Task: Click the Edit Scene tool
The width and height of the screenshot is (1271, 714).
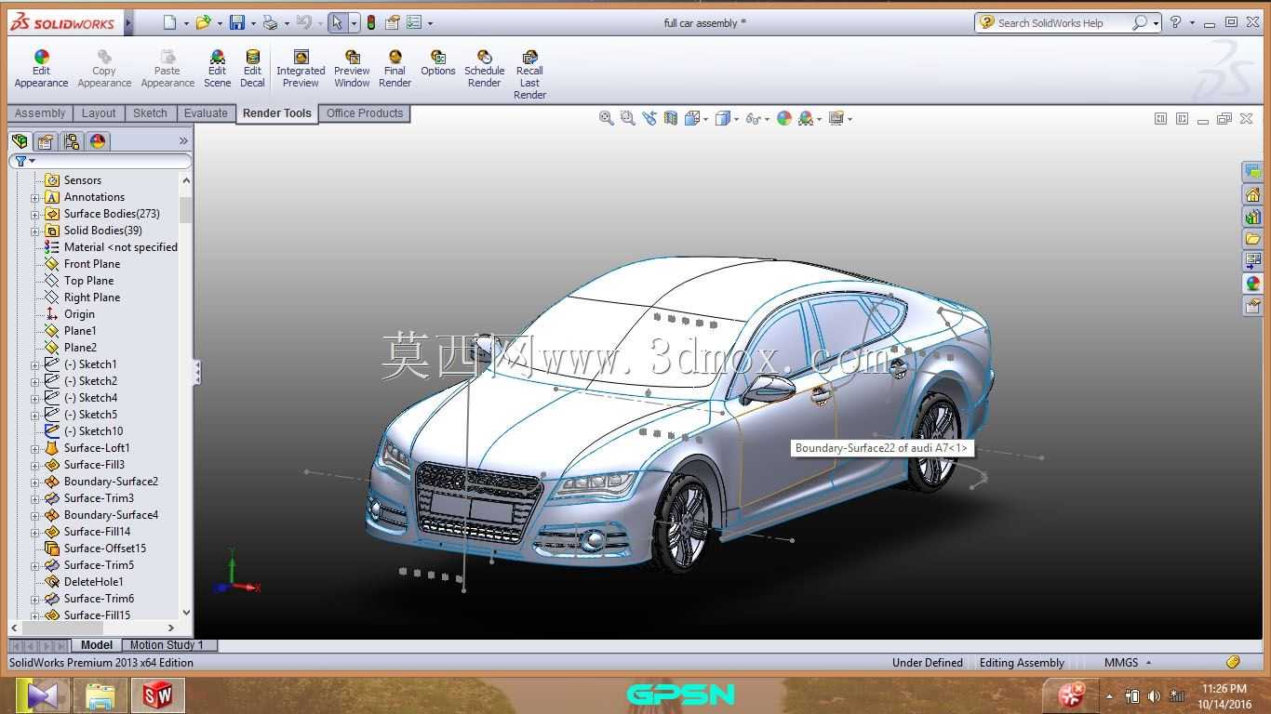Action: (217, 70)
